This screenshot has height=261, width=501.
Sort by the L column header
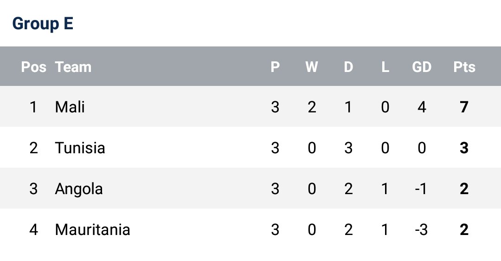click(385, 67)
